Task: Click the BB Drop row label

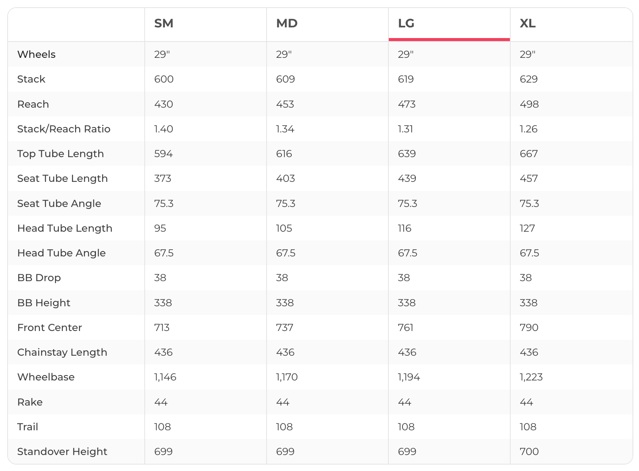Action: (39, 278)
